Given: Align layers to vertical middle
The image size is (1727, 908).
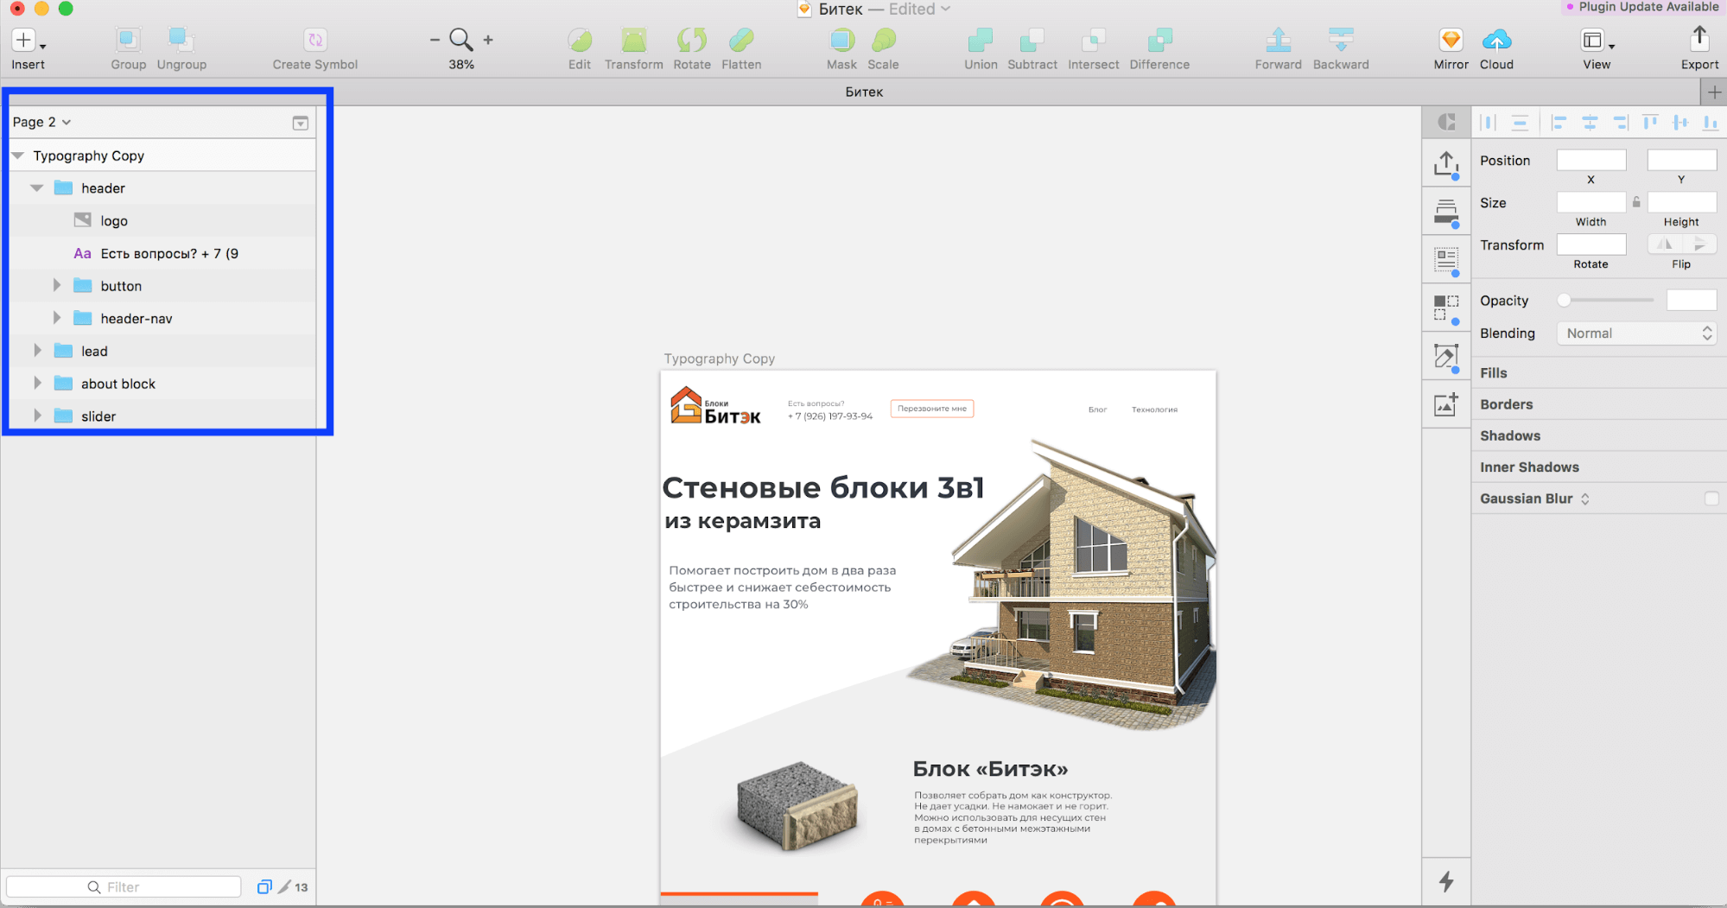Looking at the screenshot, I should tap(1680, 123).
